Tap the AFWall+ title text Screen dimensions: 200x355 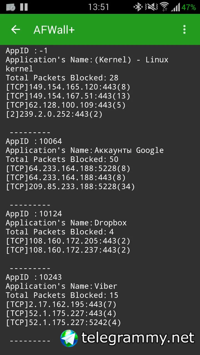(54, 30)
